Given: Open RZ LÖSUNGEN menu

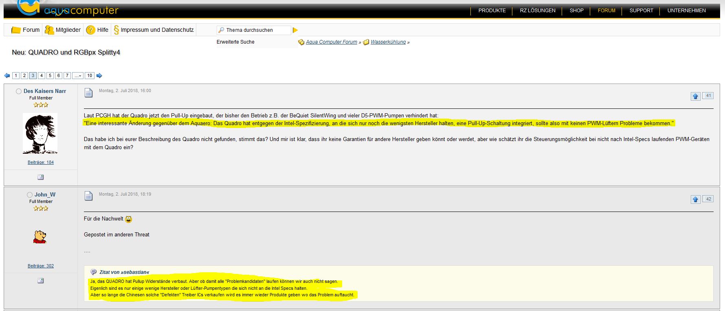Looking at the screenshot, I should [x=538, y=11].
